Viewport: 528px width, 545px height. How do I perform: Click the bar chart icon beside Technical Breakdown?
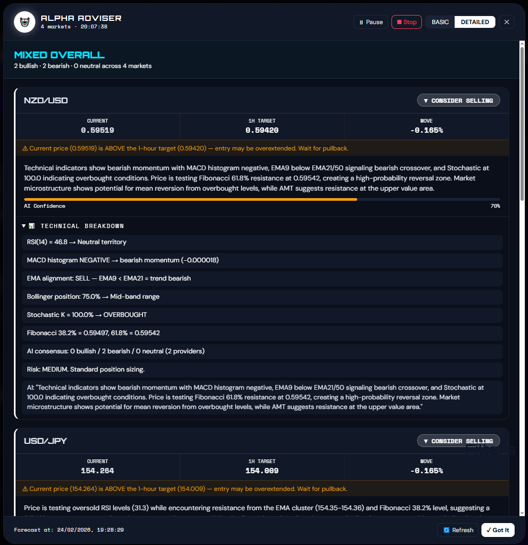pos(32,226)
